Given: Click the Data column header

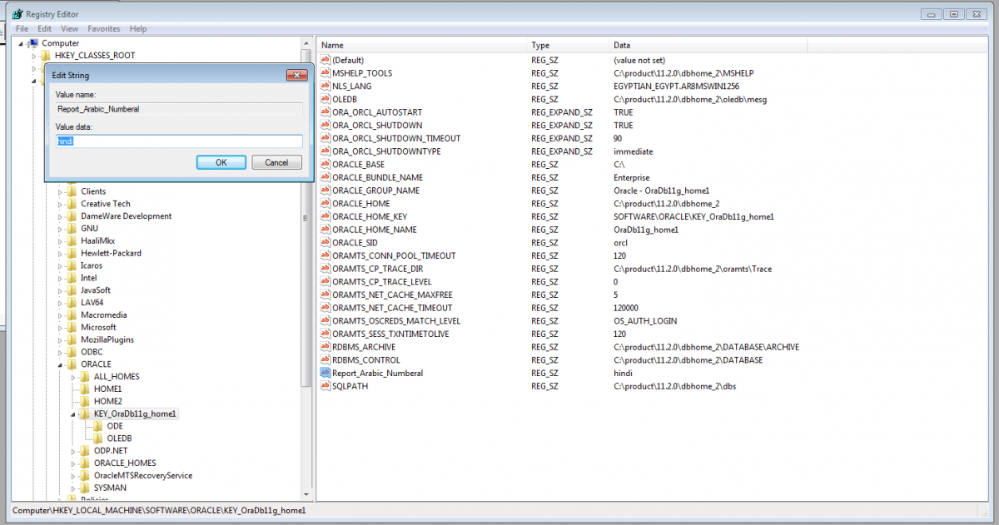Looking at the screenshot, I should [x=622, y=45].
